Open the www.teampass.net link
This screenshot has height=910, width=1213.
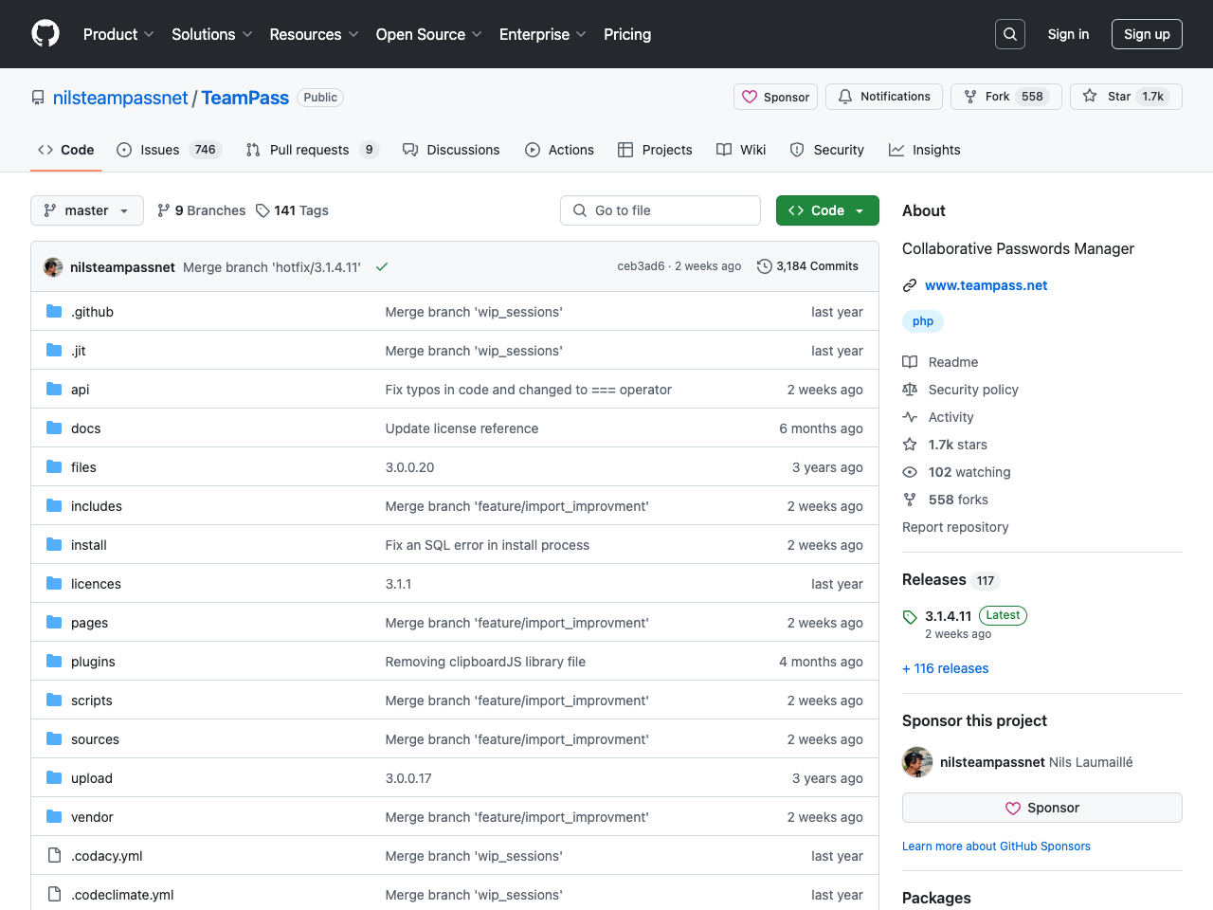[986, 285]
